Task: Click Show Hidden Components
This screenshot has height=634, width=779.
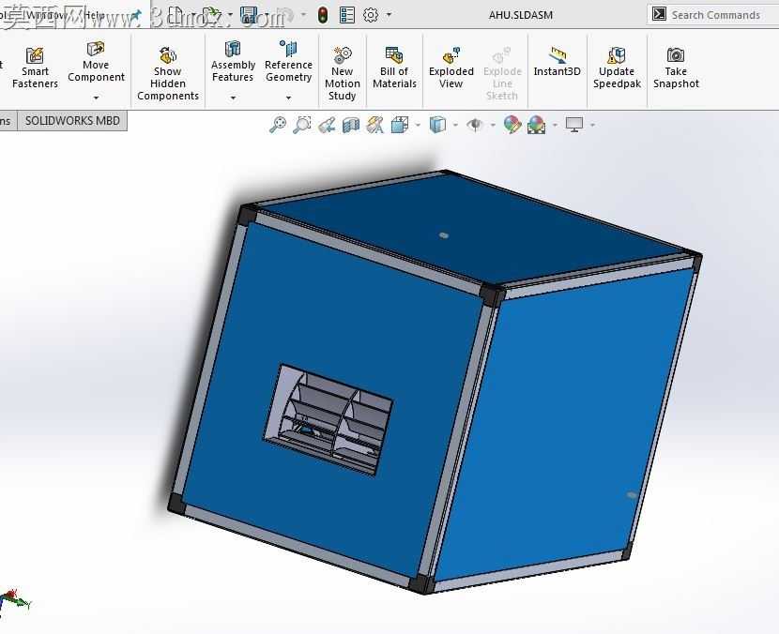Action: point(168,74)
